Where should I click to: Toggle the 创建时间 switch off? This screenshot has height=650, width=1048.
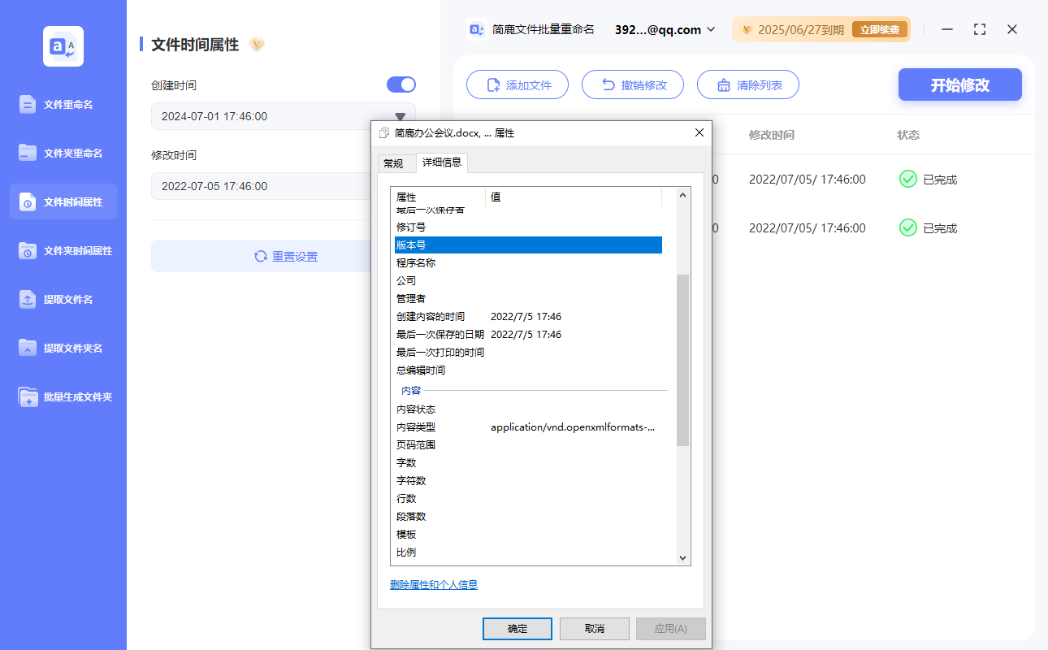pos(401,84)
